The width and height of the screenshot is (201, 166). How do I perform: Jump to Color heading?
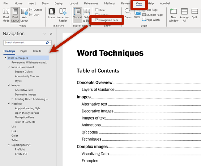coord(15,136)
